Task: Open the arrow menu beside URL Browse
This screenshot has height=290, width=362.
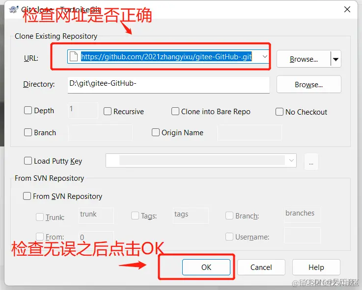Action: click(x=336, y=59)
